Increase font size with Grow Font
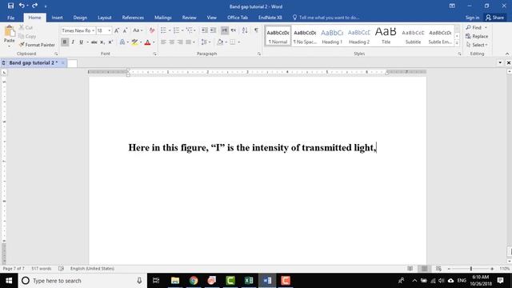This screenshot has width=512, height=288. (x=117, y=30)
